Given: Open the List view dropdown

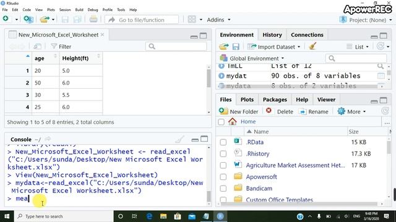Looking at the screenshot, I should (x=358, y=47).
